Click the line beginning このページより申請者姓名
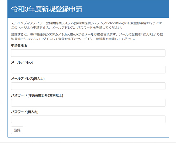This screenshot has height=143, width=176. point(67,28)
